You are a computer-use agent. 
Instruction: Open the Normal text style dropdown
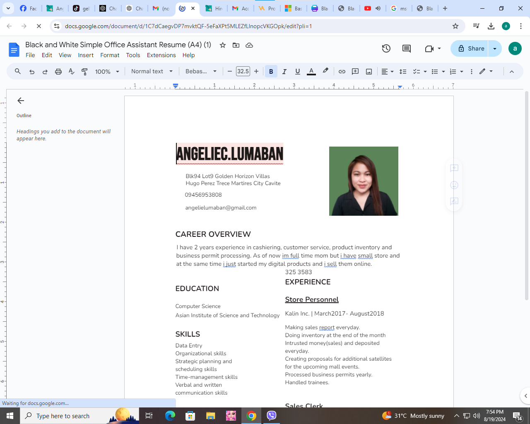click(x=152, y=72)
